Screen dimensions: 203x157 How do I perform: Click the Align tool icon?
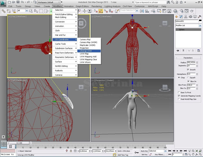(x=147, y=11)
